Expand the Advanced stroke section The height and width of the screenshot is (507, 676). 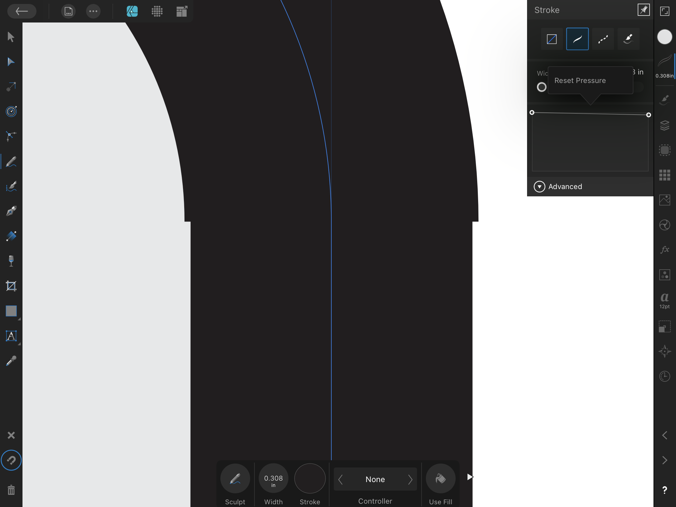[x=539, y=186]
